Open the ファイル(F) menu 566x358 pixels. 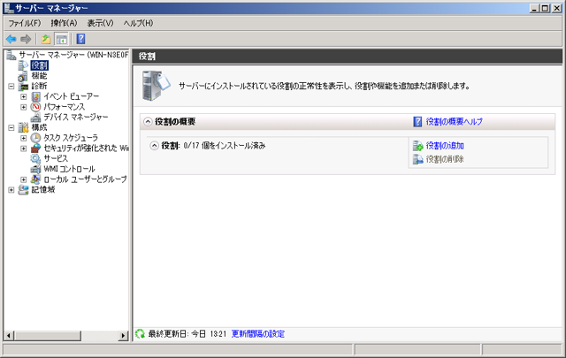(x=25, y=23)
